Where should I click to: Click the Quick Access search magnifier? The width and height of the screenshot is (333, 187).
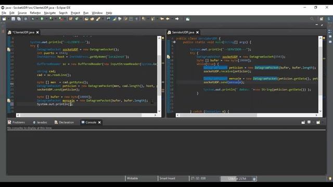tap(312, 19)
